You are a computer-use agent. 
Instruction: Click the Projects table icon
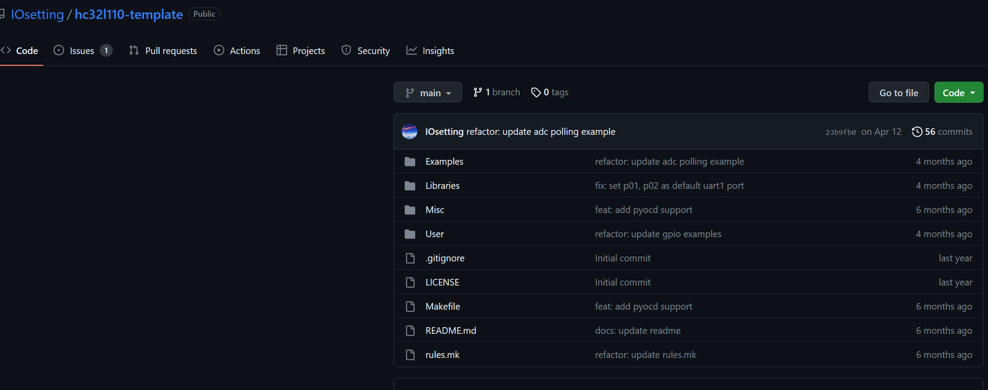pos(281,51)
